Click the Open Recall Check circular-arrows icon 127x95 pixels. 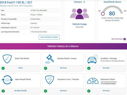tap(7, 80)
